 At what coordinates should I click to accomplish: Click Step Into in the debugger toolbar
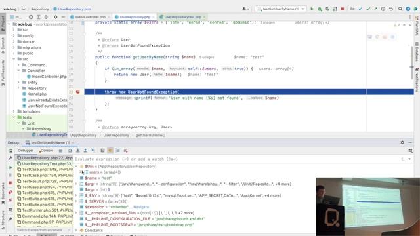coord(77,151)
